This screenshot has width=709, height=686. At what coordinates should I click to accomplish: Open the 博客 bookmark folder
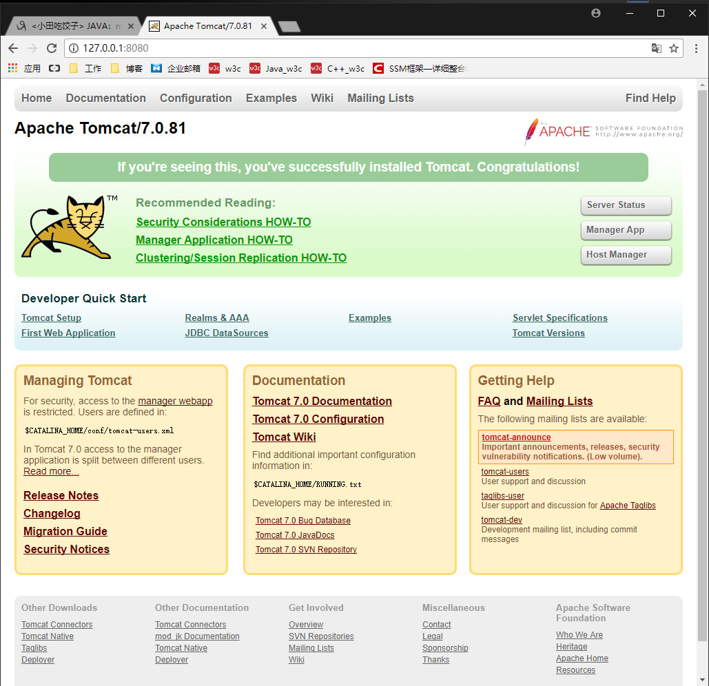click(x=127, y=68)
